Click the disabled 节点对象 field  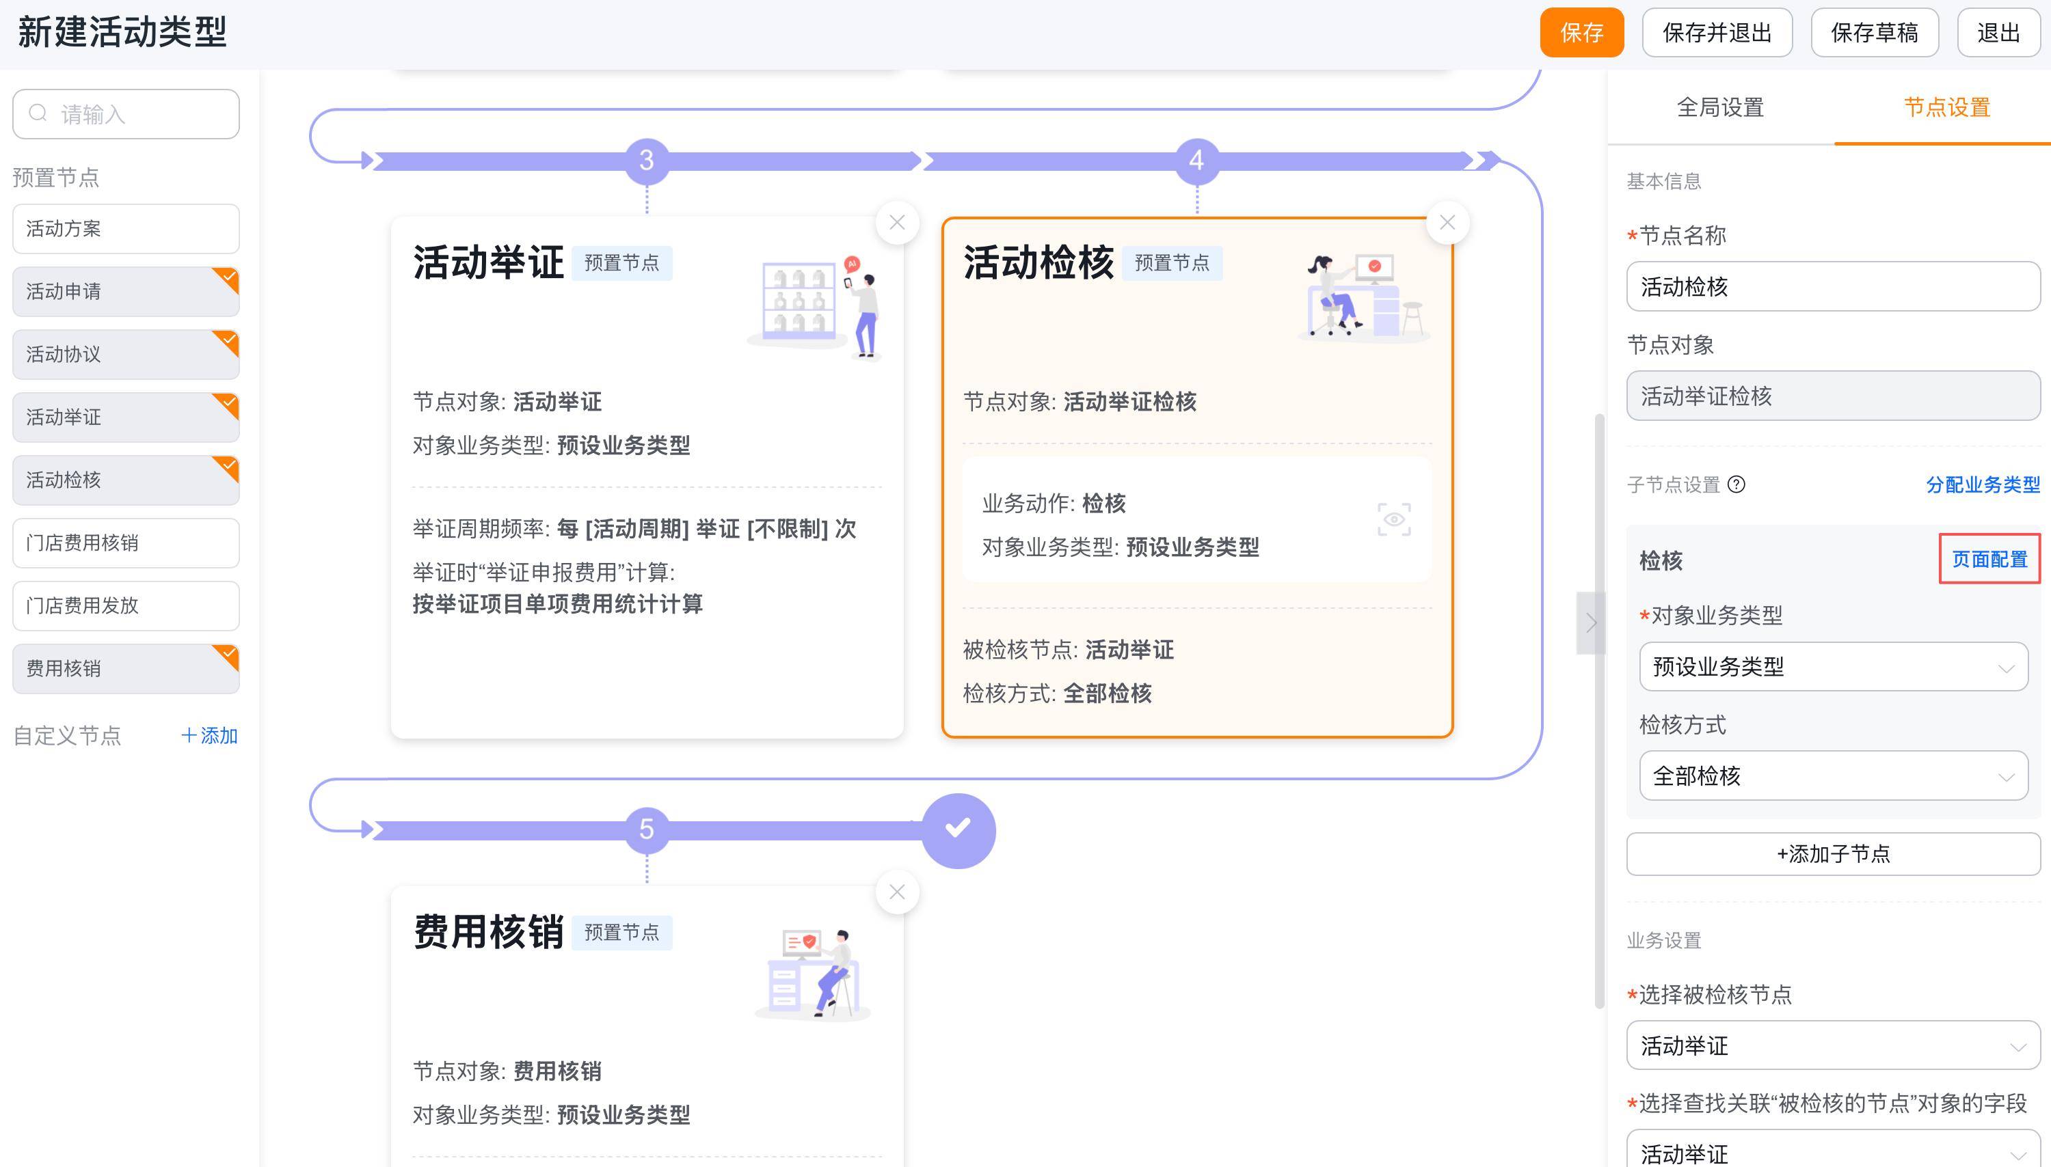1833,395
